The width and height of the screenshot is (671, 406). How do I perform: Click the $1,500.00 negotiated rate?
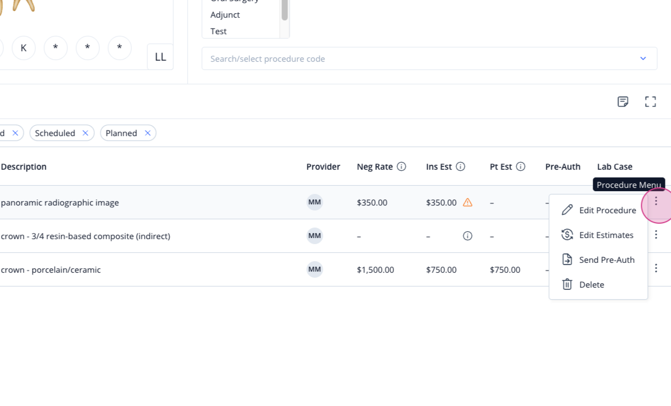[x=375, y=269]
